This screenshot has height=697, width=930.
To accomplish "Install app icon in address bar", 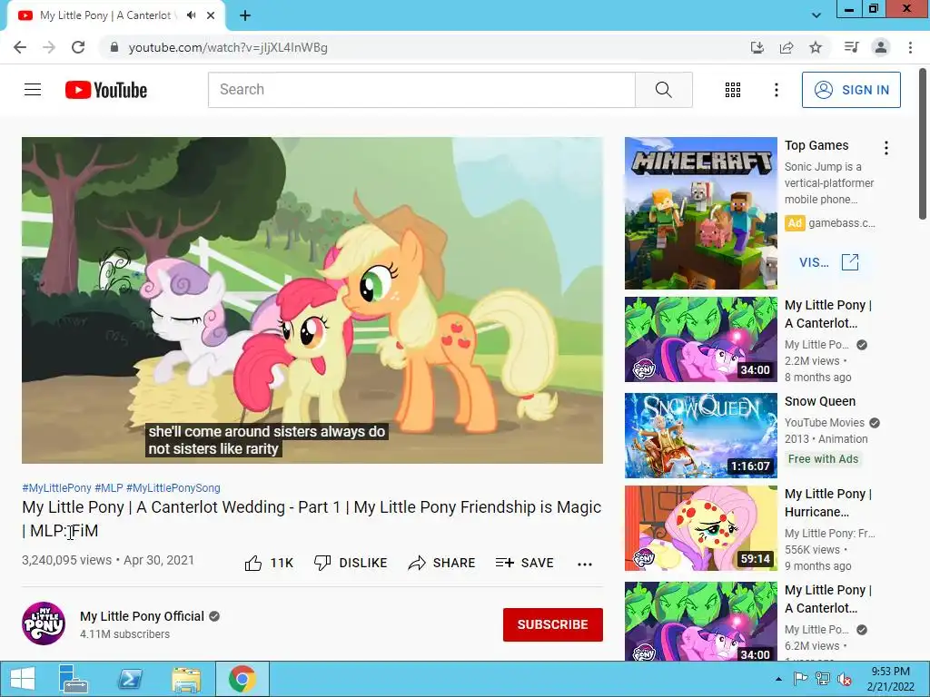I will coord(757,47).
